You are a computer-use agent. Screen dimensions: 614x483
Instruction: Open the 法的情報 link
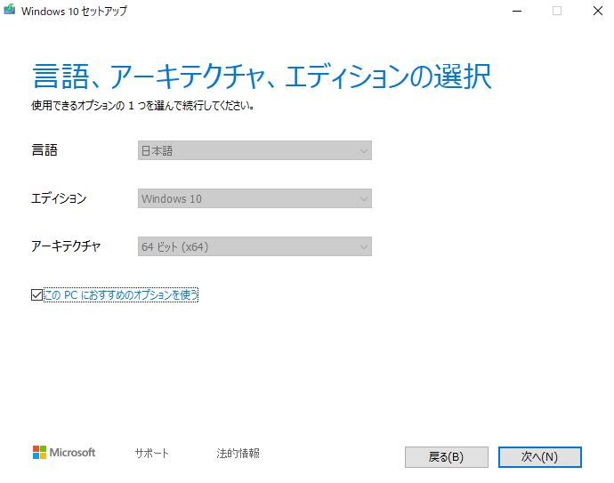pos(238,453)
